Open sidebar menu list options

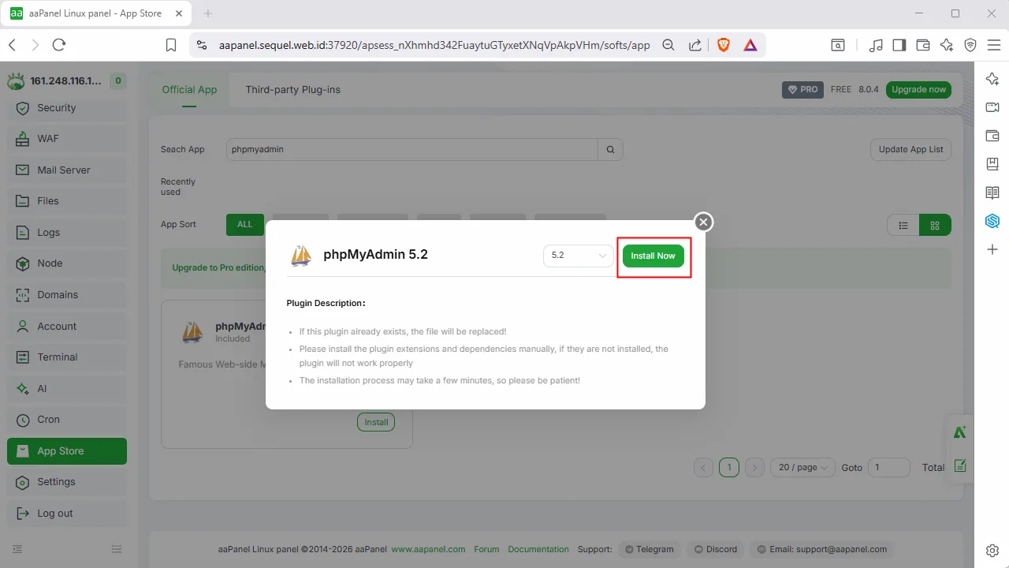(117, 549)
